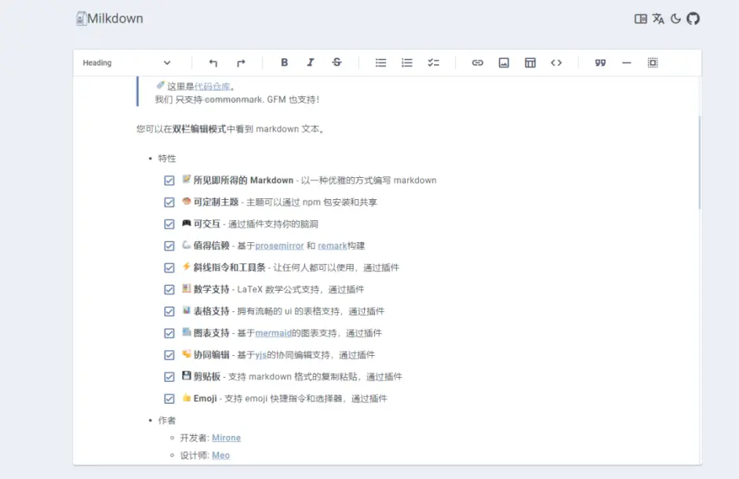Screen dimensions: 739x479
Task: Click the struck-through 只支持 commonmark text
Action: [x=219, y=100]
